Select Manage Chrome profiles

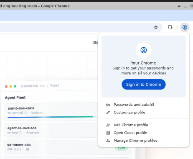144,141
